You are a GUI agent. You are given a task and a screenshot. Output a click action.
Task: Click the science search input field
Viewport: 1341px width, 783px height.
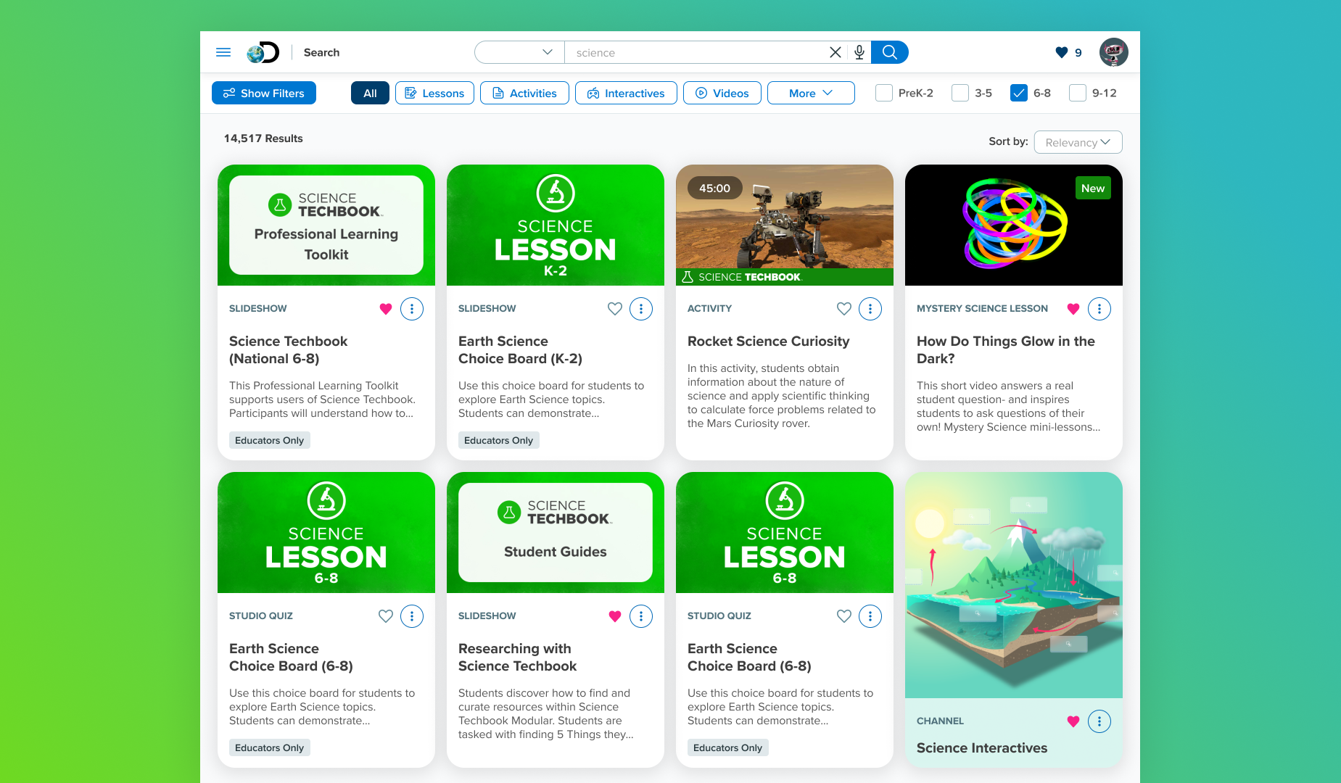[696, 52]
